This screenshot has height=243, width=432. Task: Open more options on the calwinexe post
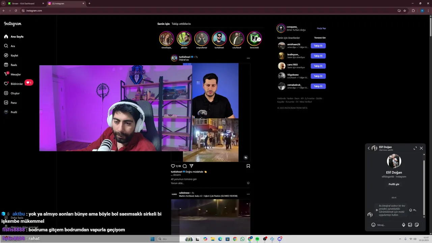[248, 194]
